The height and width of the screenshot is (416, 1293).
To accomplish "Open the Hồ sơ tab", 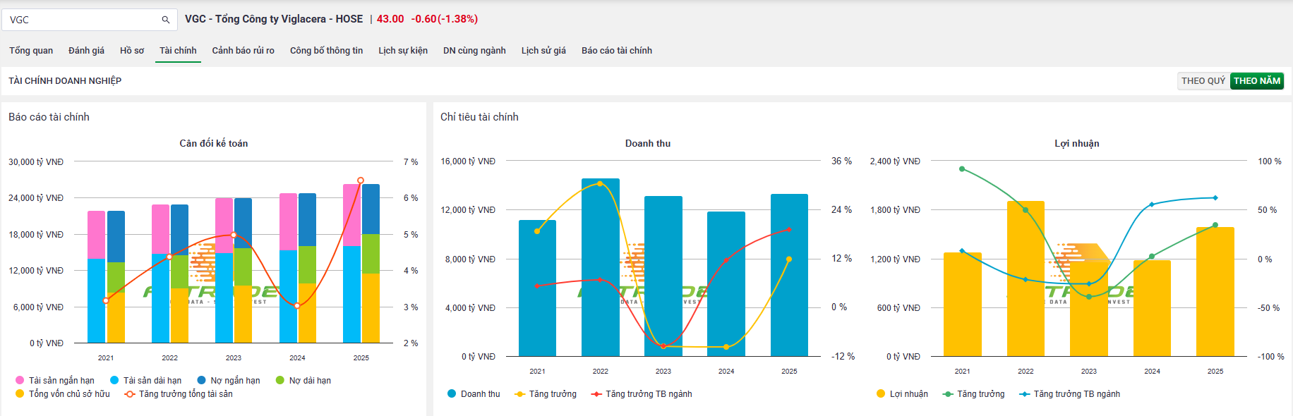I will click(132, 51).
